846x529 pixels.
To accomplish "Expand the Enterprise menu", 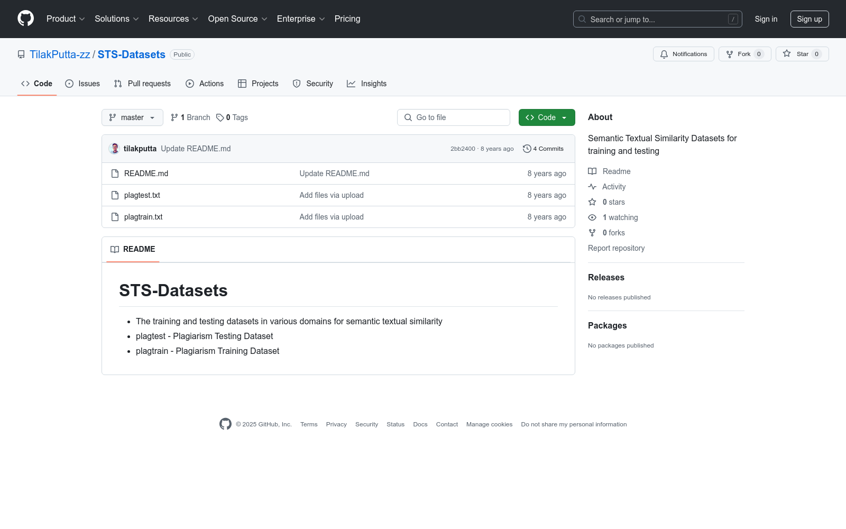I will (x=301, y=19).
